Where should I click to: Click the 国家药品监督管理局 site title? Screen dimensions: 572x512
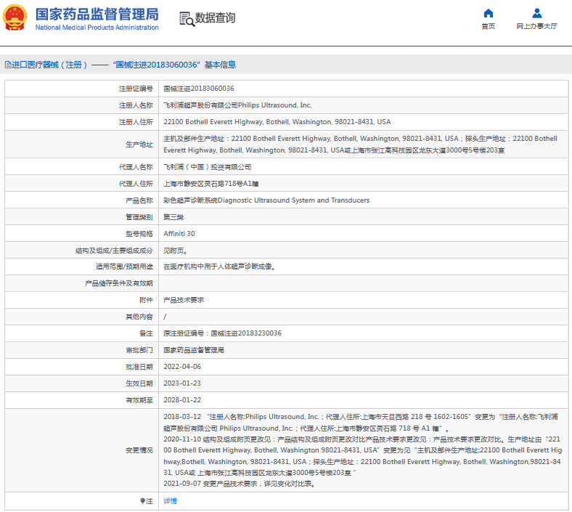[x=97, y=15]
